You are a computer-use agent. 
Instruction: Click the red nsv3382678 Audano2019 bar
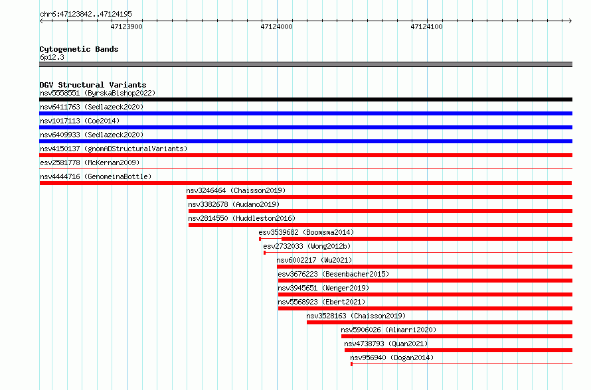pyautogui.click(x=380, y=211)
